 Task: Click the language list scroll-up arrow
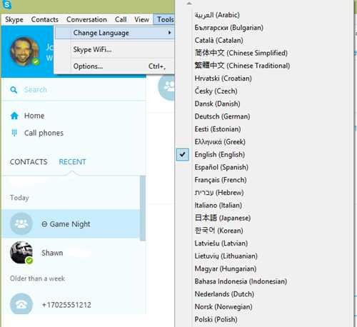pos(189,4)
